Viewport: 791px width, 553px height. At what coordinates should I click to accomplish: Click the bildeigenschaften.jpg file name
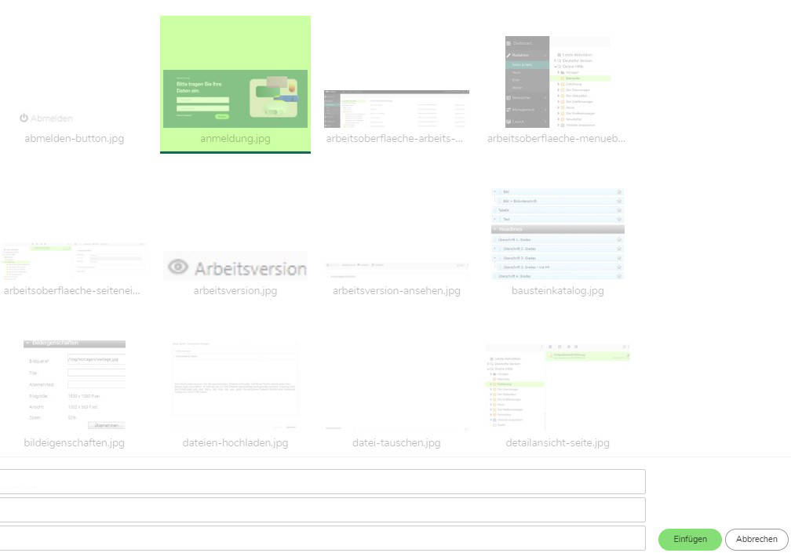click(74, 443)
